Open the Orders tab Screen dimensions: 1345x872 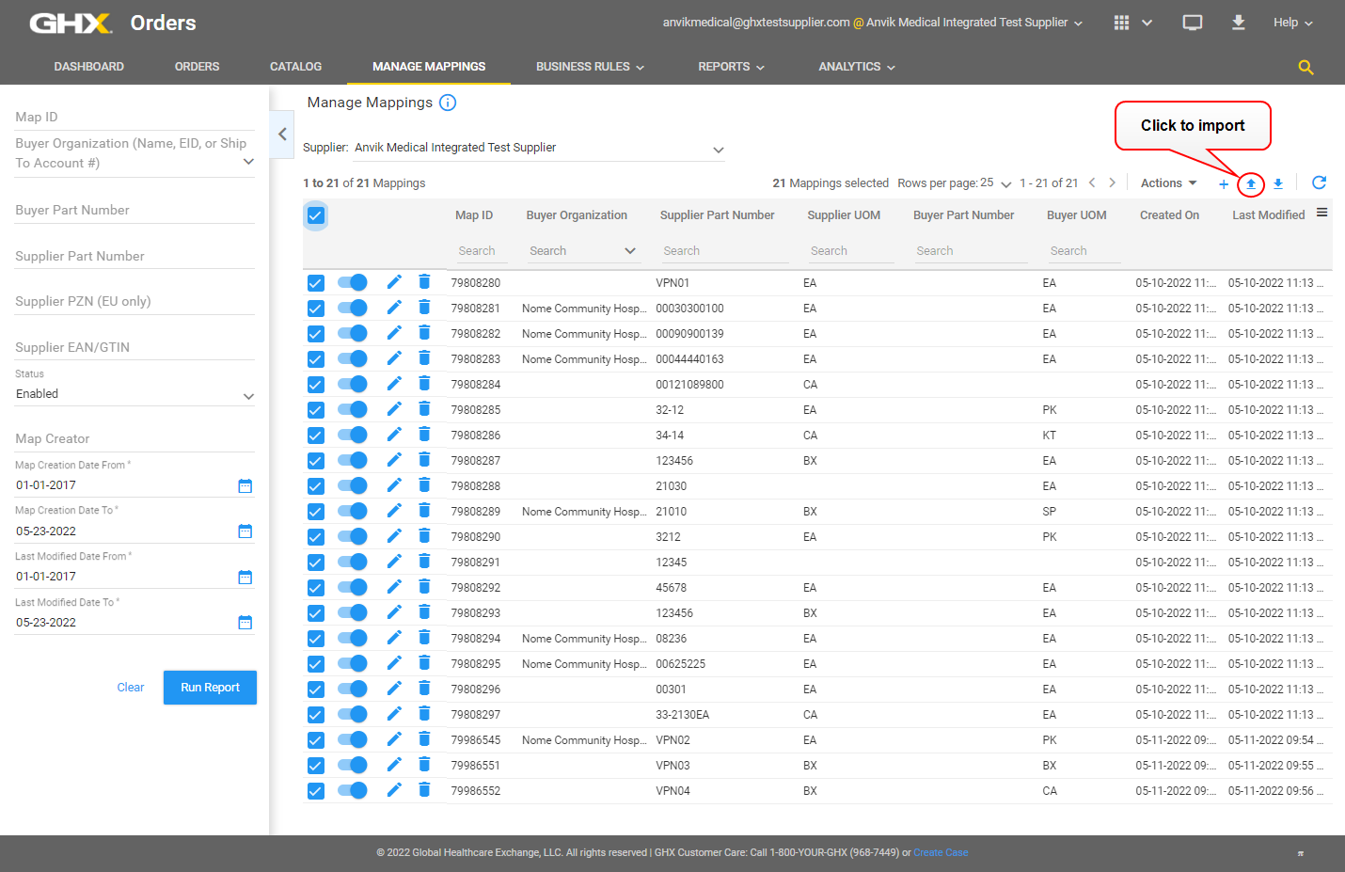(x=197, y=67)
